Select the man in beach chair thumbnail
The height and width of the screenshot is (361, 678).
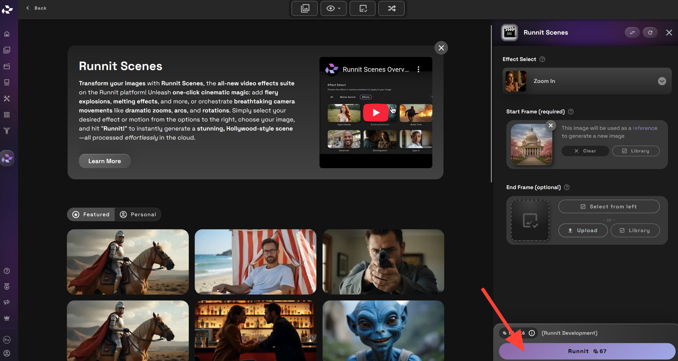(255, 262)
